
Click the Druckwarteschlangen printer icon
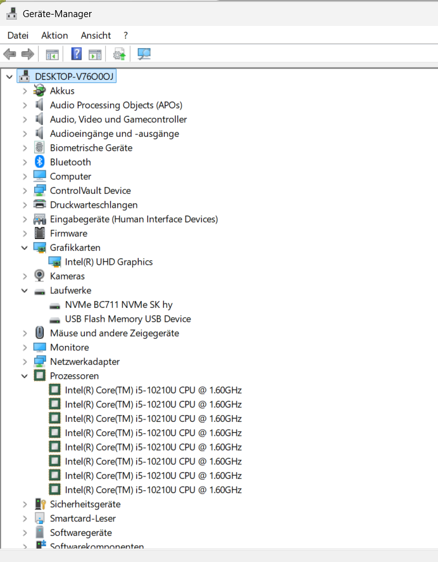39,205
